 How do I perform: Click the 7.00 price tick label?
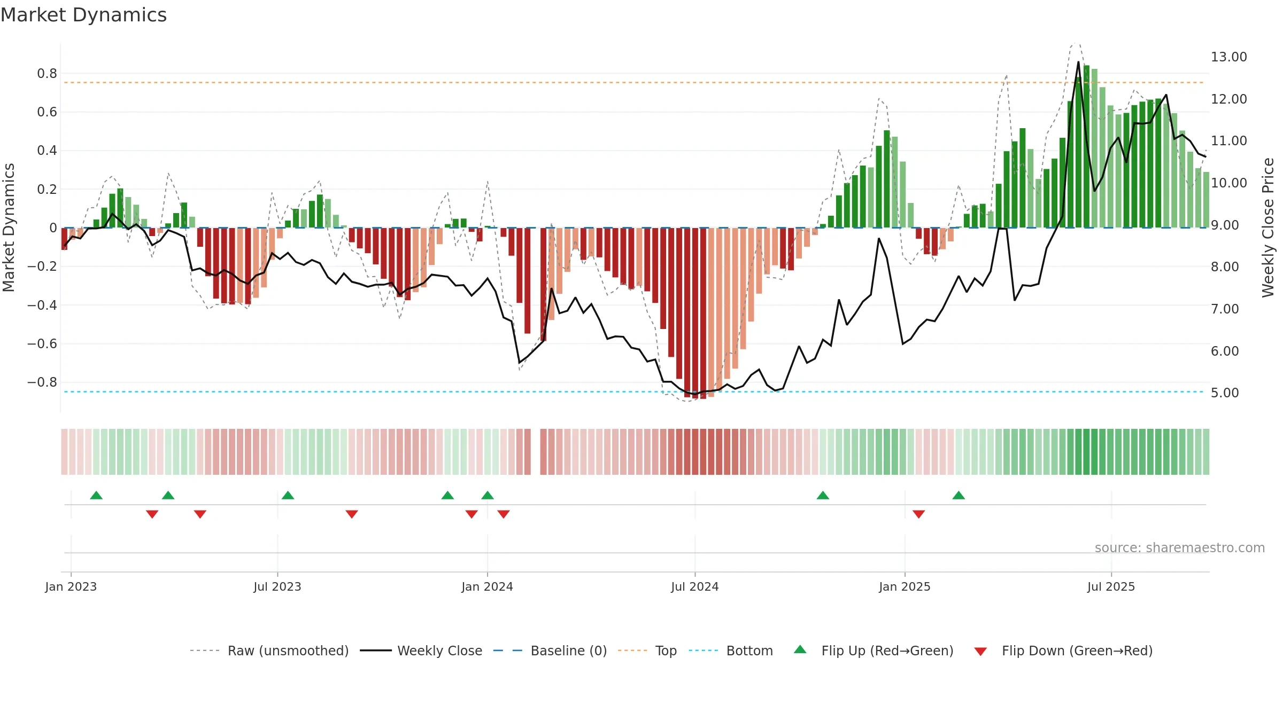pos(1225,309)
